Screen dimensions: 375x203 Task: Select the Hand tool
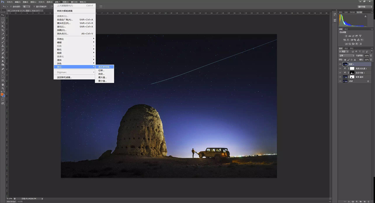pyautogui.click(x=3, y=85)
